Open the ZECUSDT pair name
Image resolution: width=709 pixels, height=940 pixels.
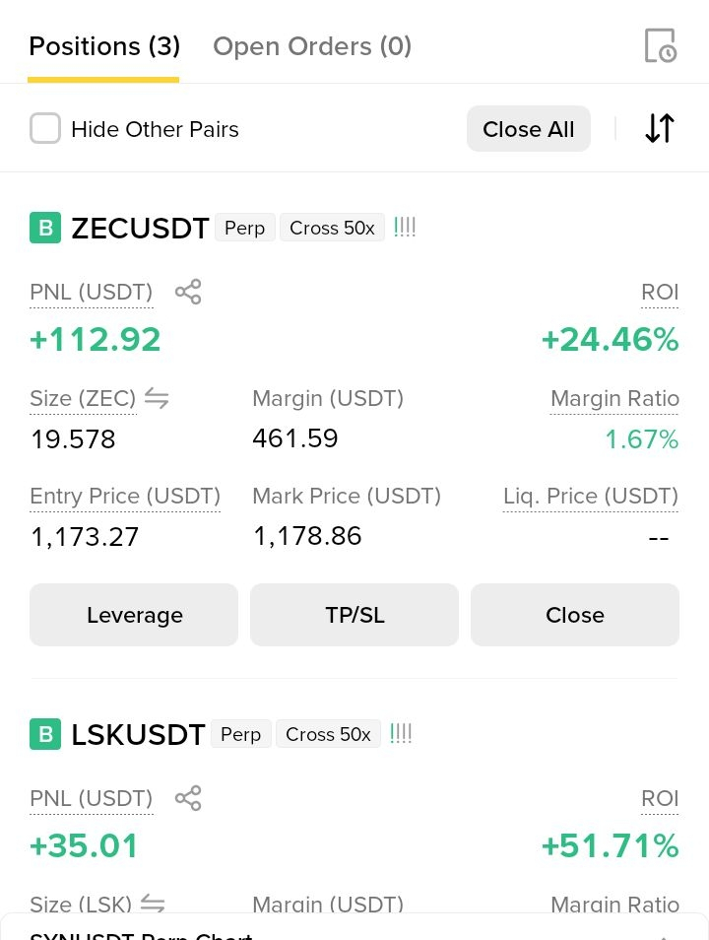(x=140, y=229)
